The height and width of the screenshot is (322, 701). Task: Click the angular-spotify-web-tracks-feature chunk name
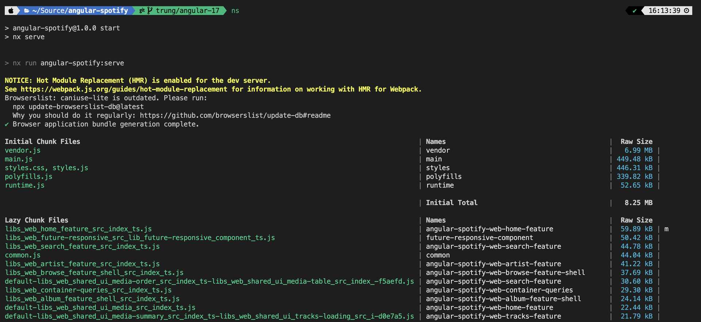pos(493,317)
